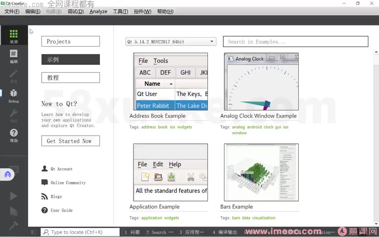Click the 'bars' tag
The width and height of the screenshot is (379, 237).
point(236,218)
